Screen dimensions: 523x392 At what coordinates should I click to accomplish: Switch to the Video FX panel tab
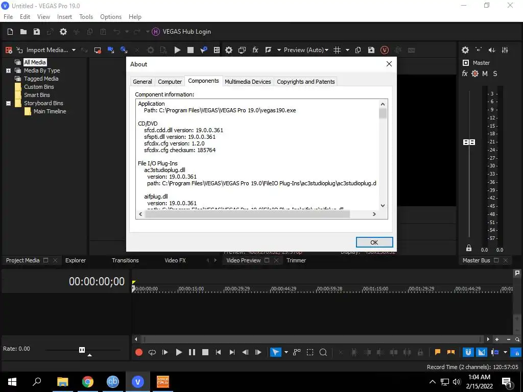pos(175,260)
